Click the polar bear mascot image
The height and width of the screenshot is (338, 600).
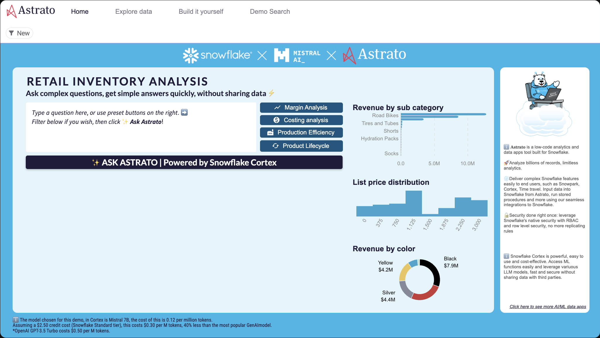tap(544, 104)
